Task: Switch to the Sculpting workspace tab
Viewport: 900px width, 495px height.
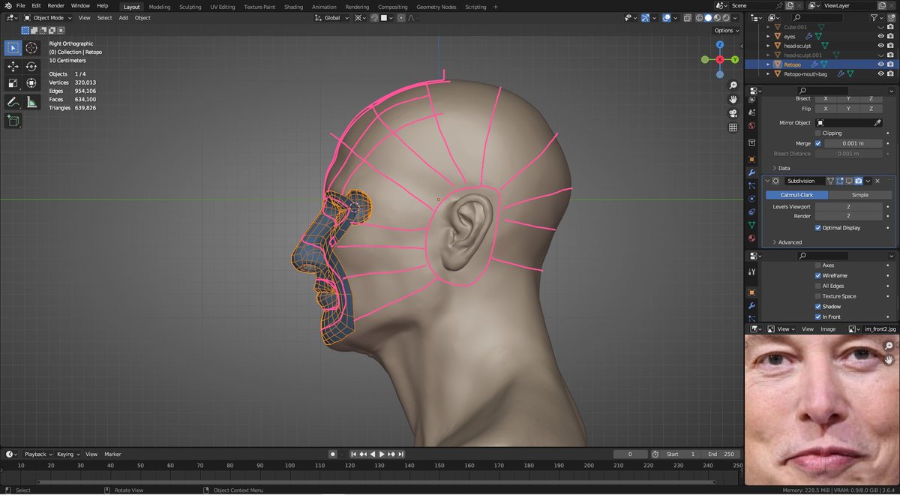Action: coord(190,7)
